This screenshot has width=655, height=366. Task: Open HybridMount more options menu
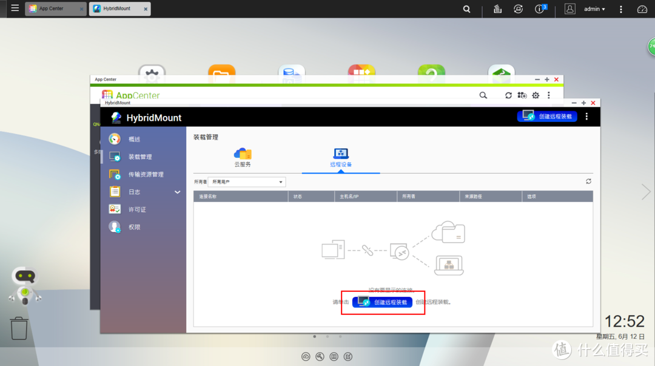click(586, 117)
